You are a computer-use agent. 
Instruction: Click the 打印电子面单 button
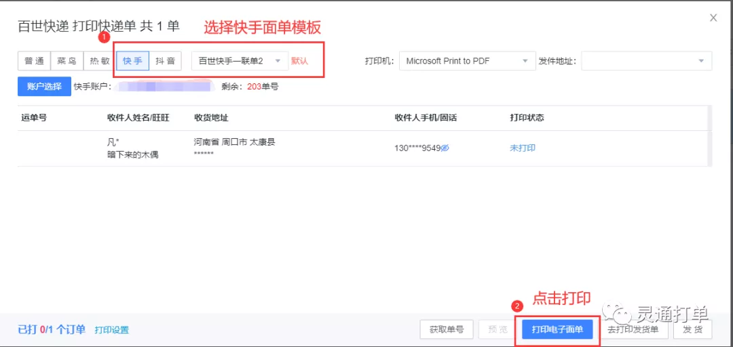558,330
